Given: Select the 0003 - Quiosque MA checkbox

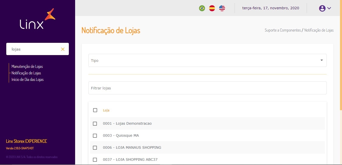Looking at the screenshot, I should (x=95, y=136).
